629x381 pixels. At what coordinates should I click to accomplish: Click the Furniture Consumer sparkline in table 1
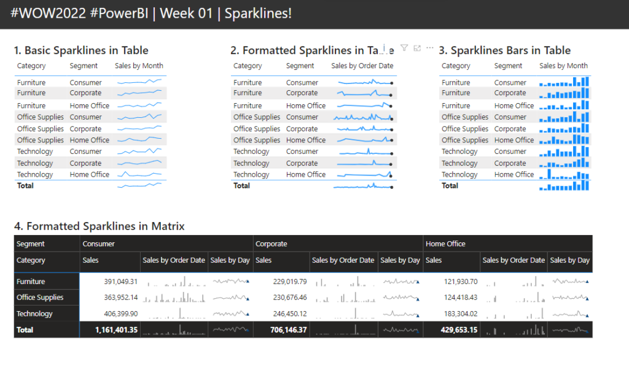point(139,82)
